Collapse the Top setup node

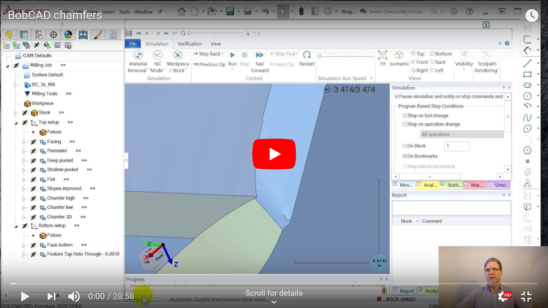pos(16,123)
